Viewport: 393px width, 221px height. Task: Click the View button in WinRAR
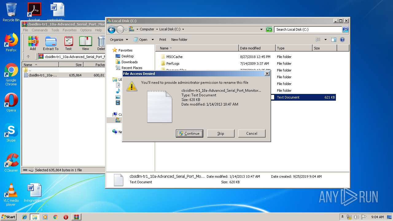click(x=85, y=43)
